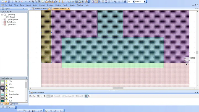Collapse the Layout Objects pane chevron
This screenshot has width=199, height=112.
tap(26, 12)
